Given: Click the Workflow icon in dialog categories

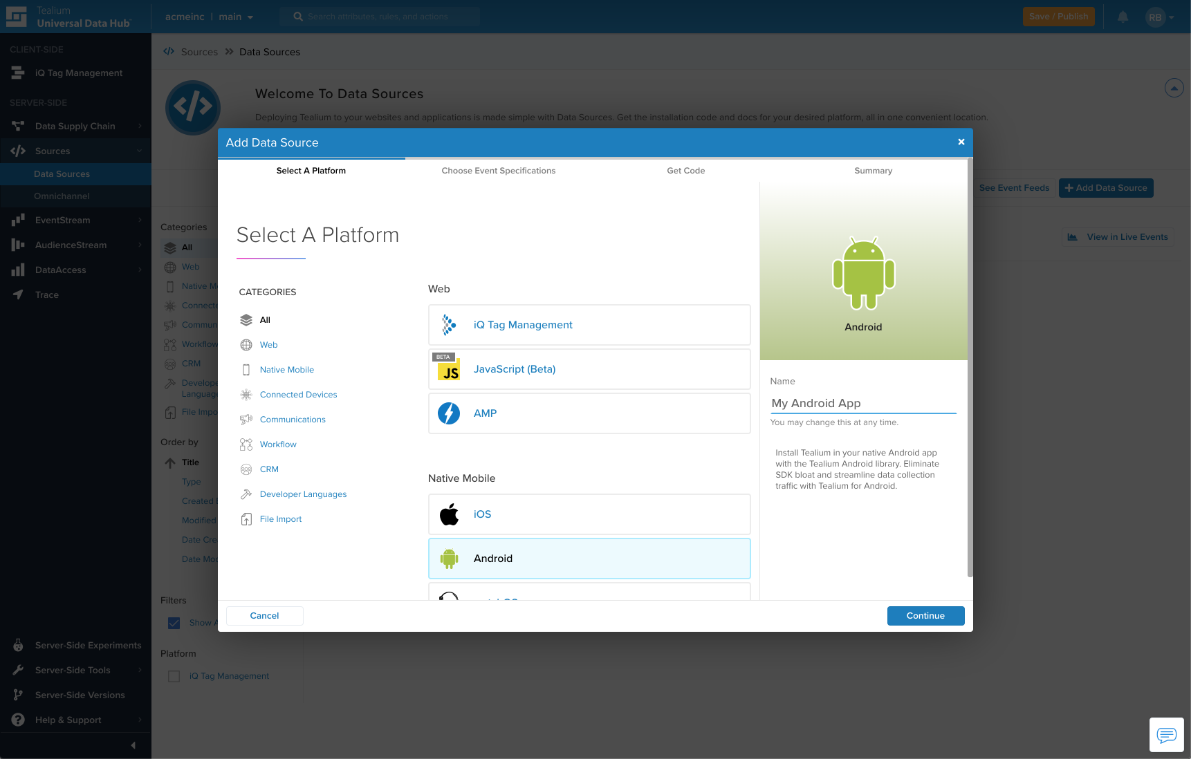Looking at the screenshot, I should tap(246, 444).
